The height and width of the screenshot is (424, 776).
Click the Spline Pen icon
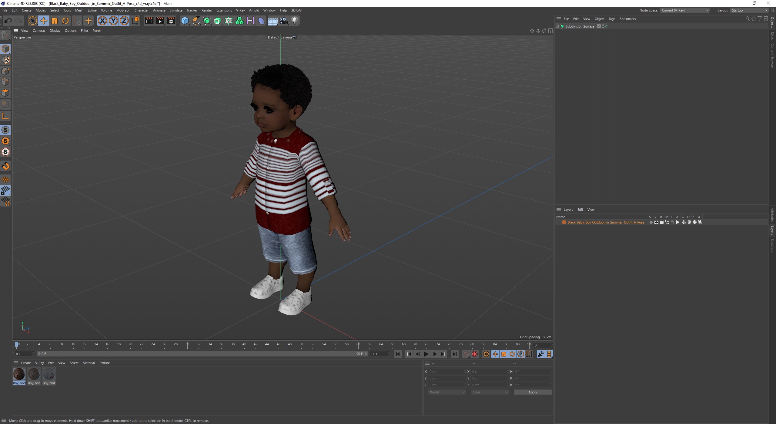click(196, 21)
